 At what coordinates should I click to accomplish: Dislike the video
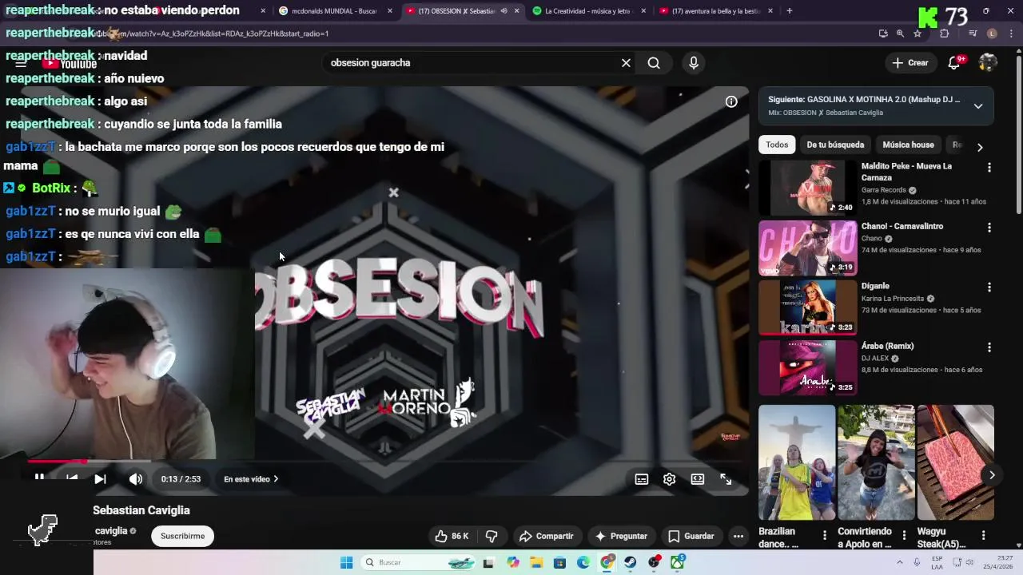492,536
